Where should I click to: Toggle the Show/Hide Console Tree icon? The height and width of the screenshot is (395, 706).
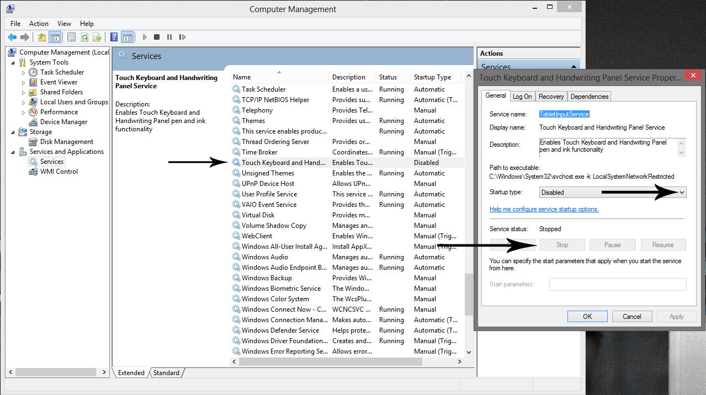55,37
